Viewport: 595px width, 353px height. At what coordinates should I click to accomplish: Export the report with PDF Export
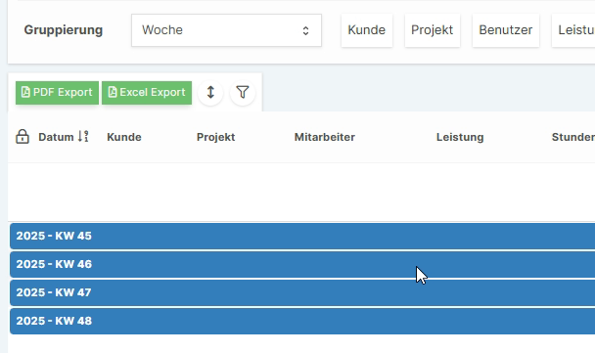coord(57,93)
